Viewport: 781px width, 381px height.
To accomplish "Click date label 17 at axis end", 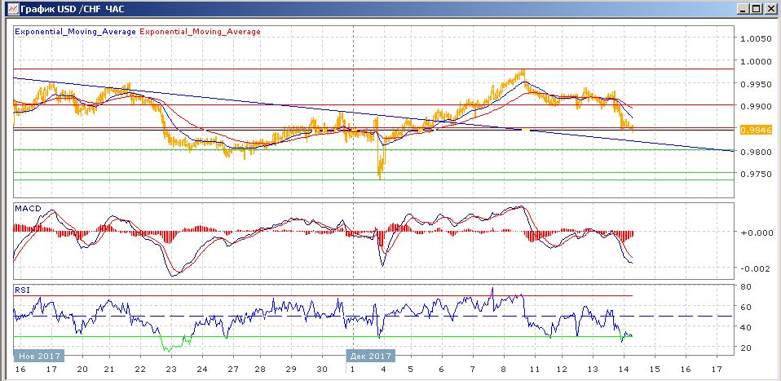I will click(716, 370).
